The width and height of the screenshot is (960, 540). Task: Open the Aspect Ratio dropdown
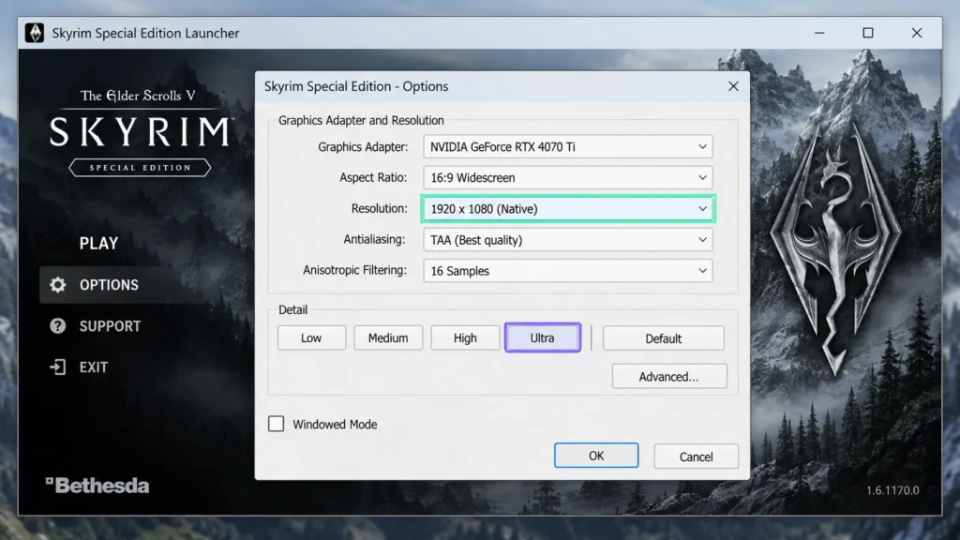coord(567,177)
